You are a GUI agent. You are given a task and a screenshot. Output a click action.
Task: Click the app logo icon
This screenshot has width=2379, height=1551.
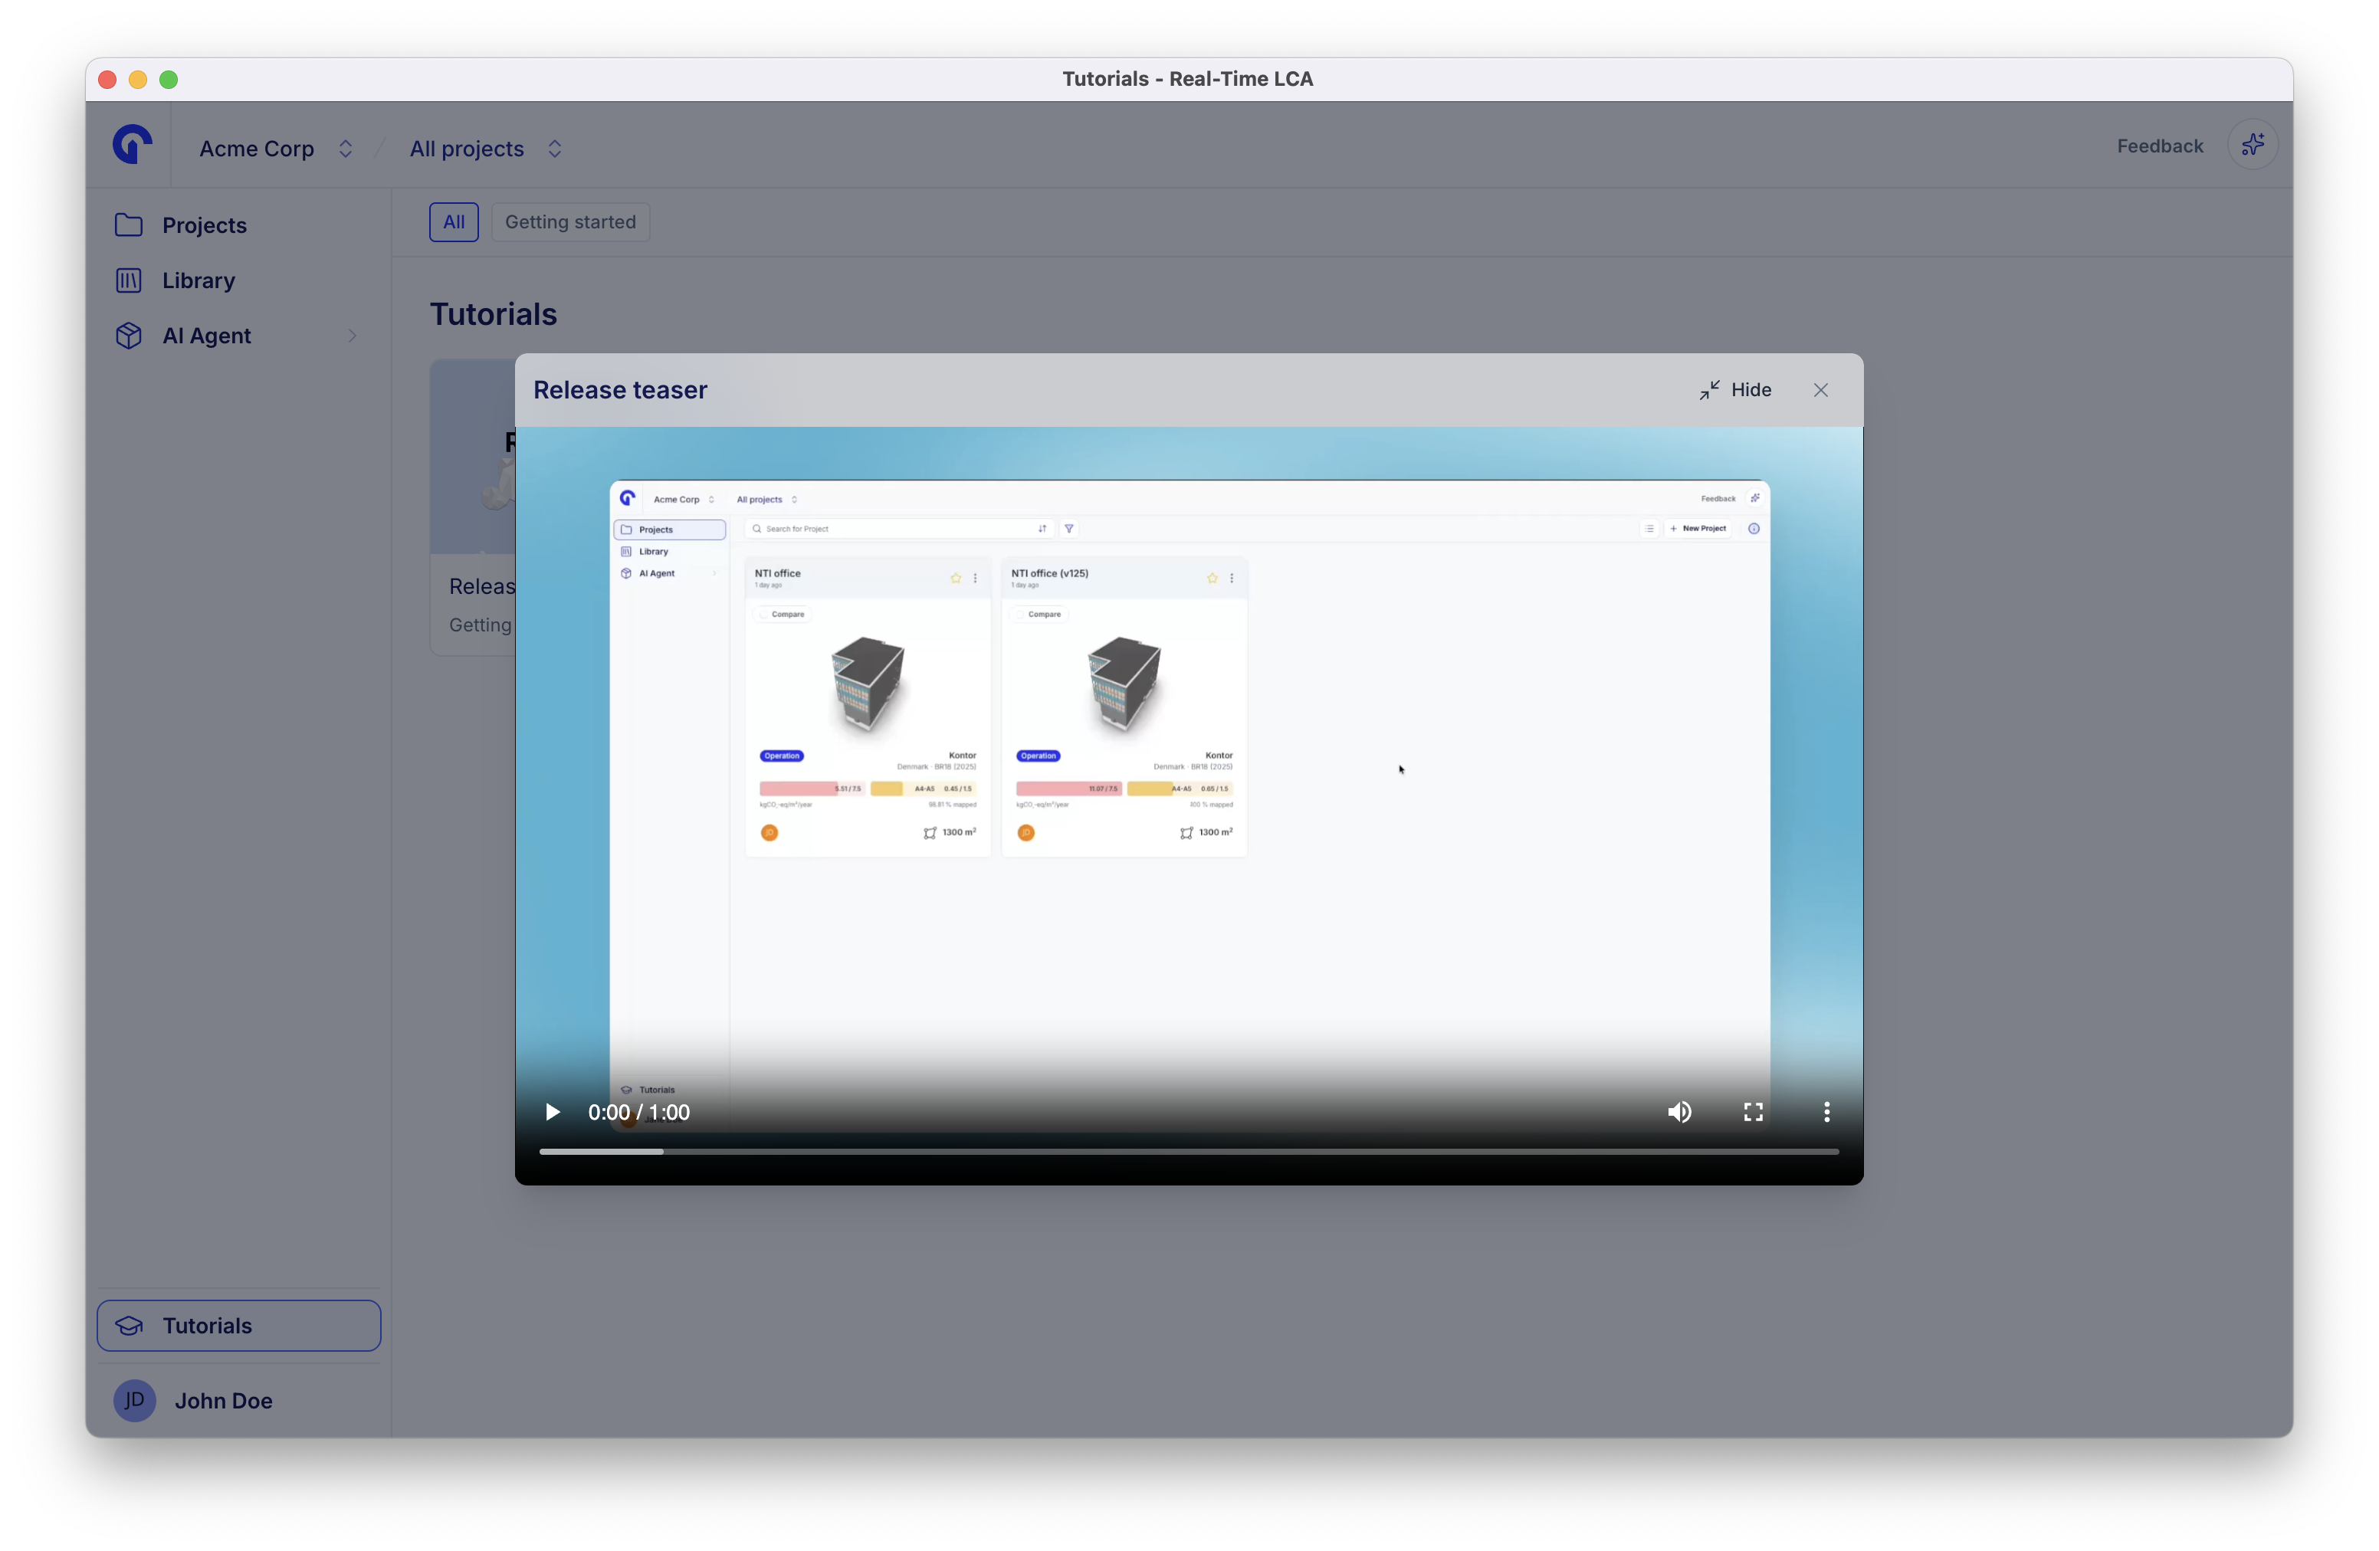[x=132, y=145]
